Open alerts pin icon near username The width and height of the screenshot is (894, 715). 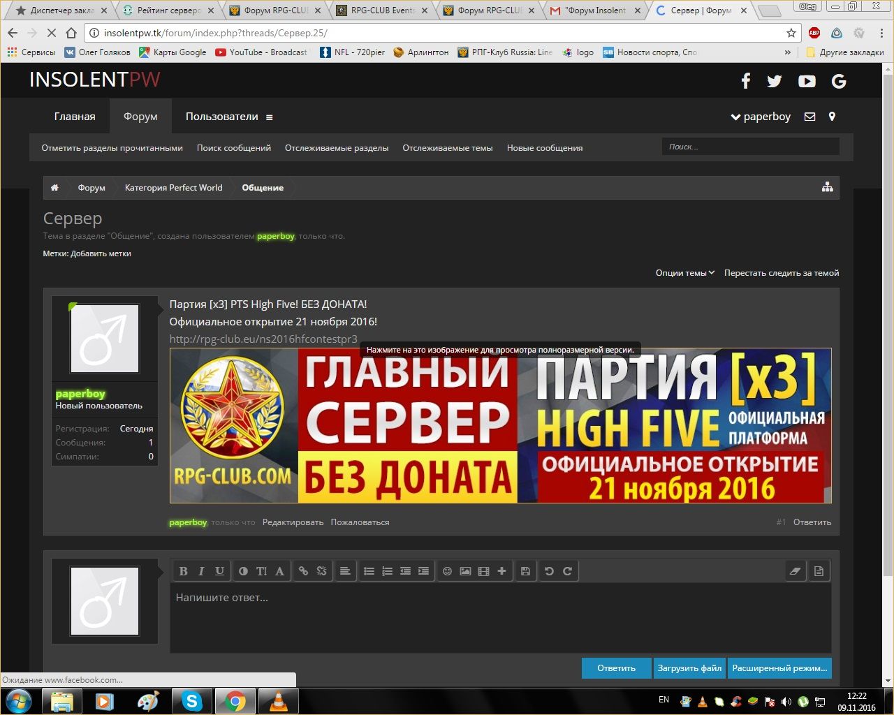(x=832, y=117)
